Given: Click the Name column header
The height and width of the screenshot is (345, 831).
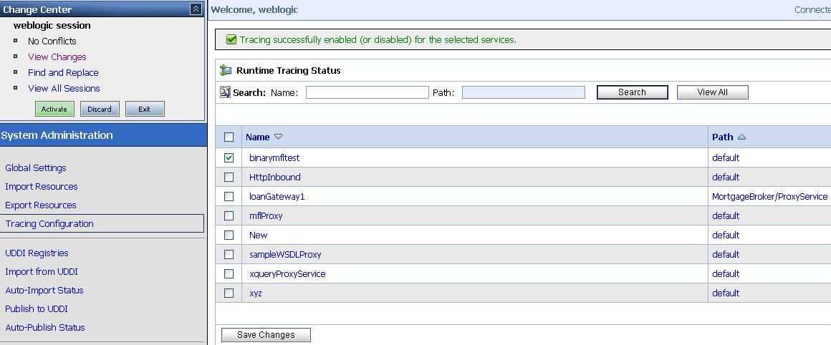Looking at the screenshot, I should [258, 137].
